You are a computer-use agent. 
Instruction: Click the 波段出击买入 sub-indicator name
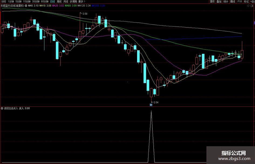[11, 108]
